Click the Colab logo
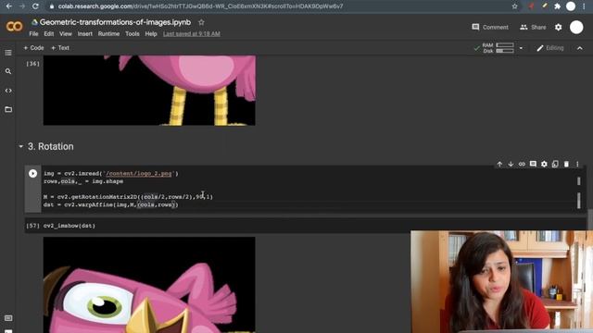The height and width of the screenshot is (333, 593). [15, 27]
